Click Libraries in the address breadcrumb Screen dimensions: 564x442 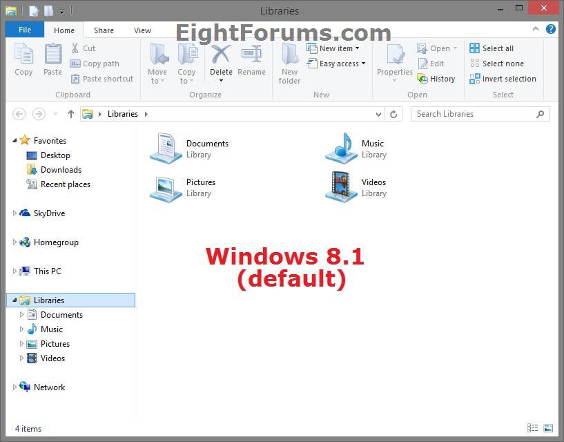click(x=123, y=114)
